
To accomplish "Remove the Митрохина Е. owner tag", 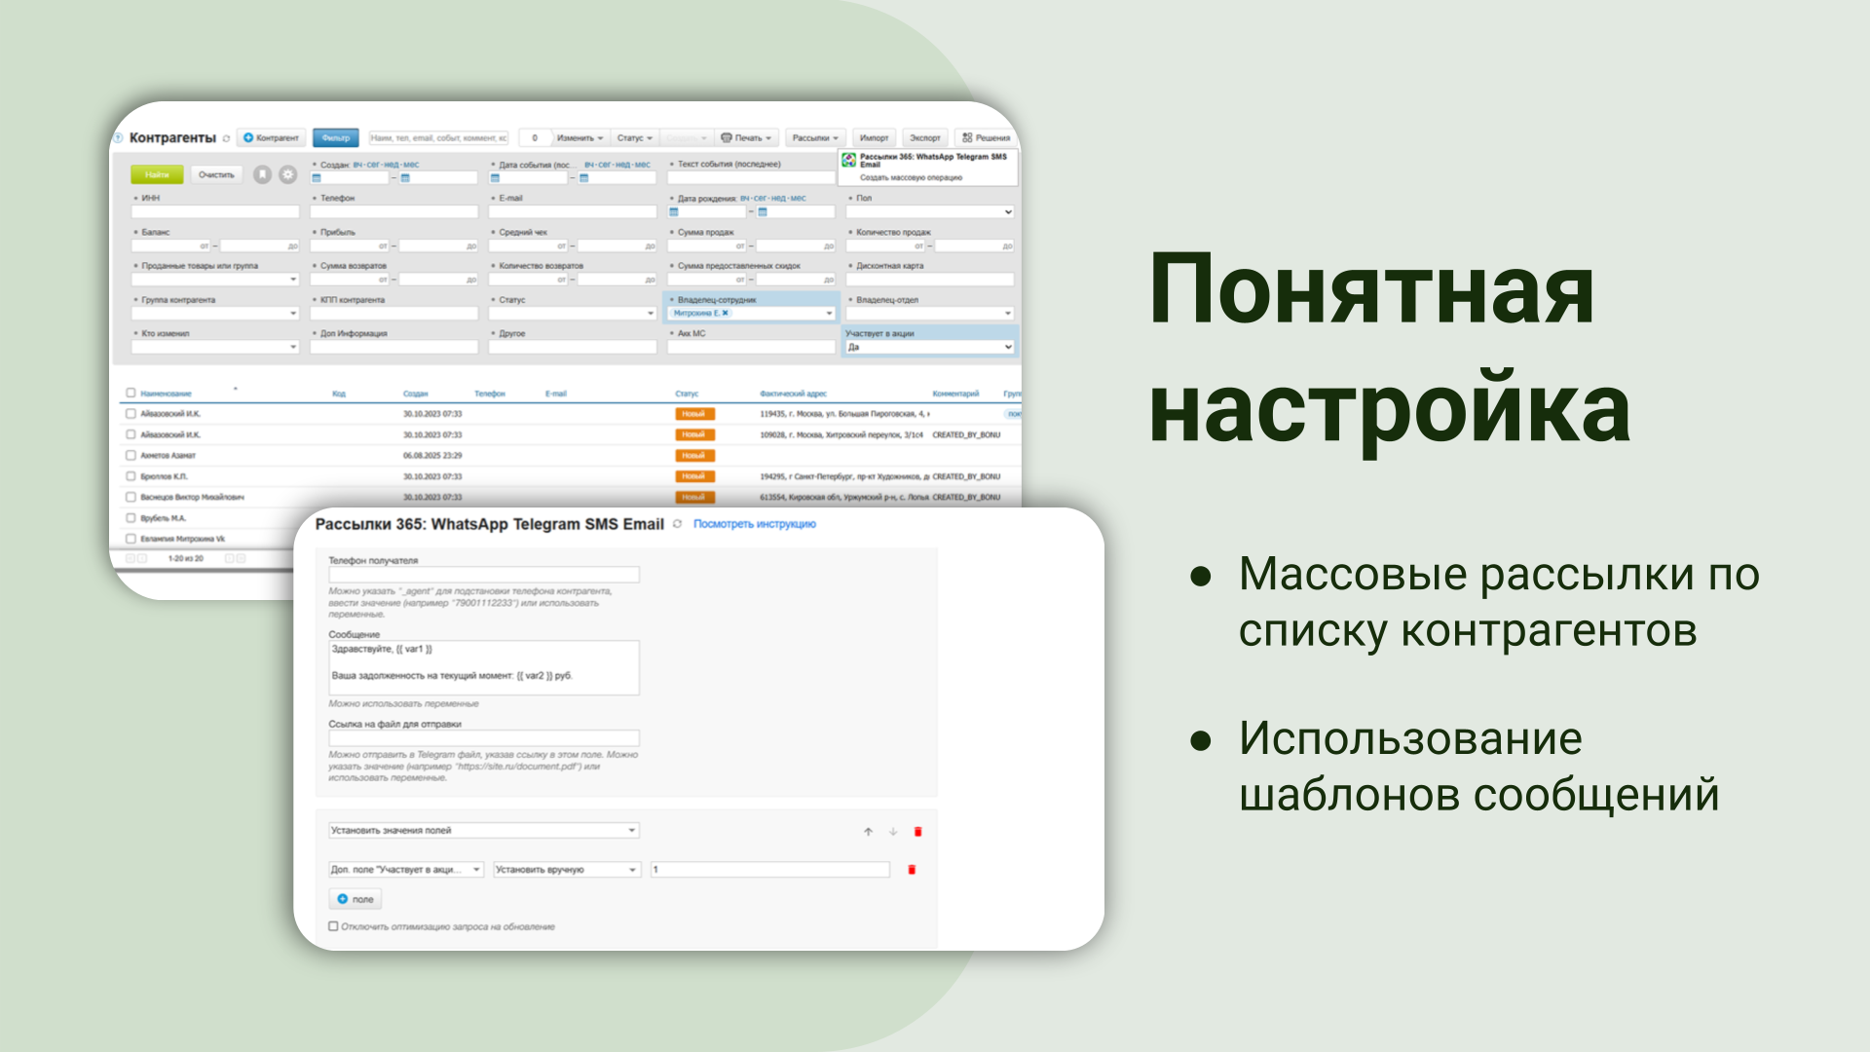I will [x=726, y=313].
